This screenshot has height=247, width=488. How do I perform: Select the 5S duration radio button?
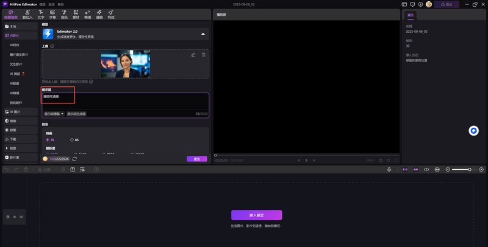click(x=48, y=140)
